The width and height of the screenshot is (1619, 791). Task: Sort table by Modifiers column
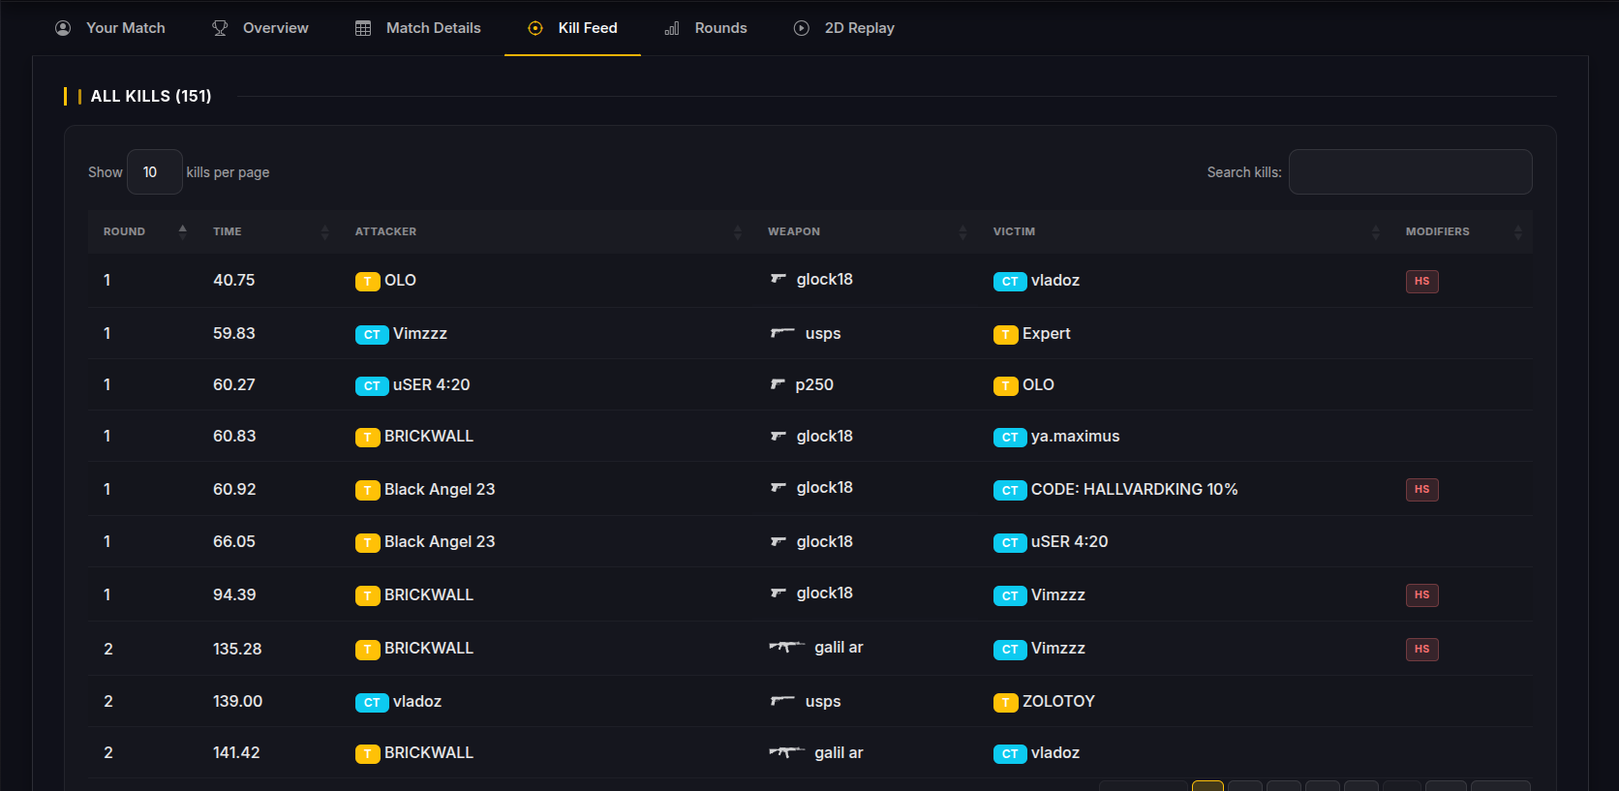click(x=1461, y=231)
